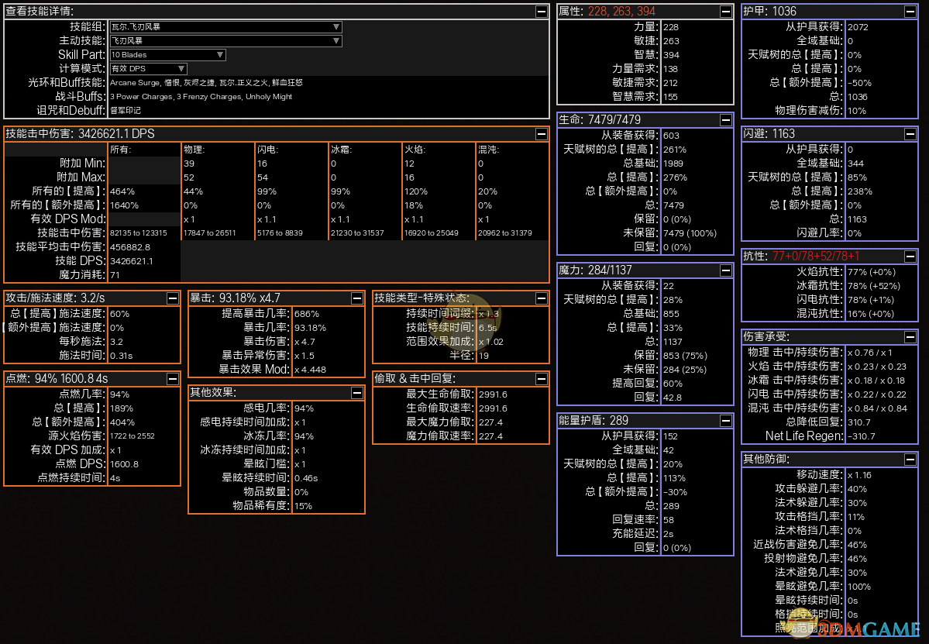929x644 pixels.
Task: Collapse the 属性 attributes panel
Action: click(x=725, y=12)
